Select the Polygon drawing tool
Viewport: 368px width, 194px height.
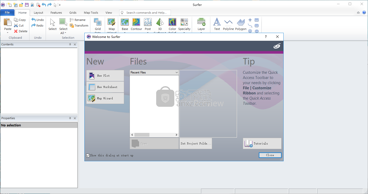241,25
